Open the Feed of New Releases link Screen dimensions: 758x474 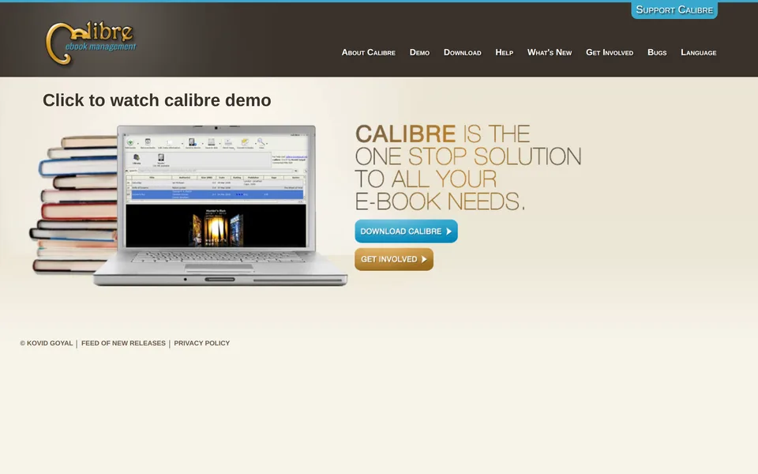point(123,343)
